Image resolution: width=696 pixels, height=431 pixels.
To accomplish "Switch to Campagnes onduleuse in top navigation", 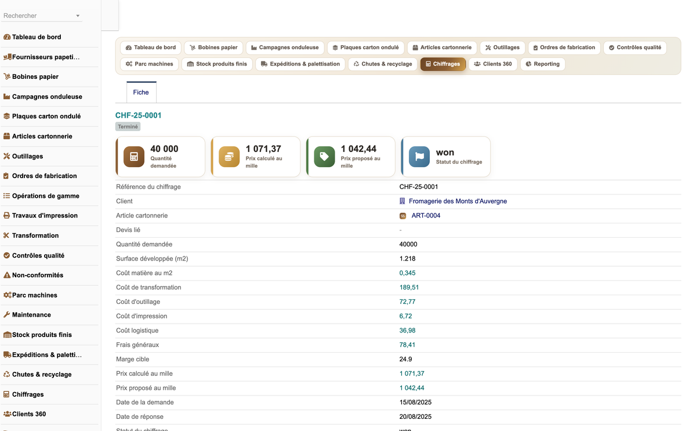I will pos(285,48).
